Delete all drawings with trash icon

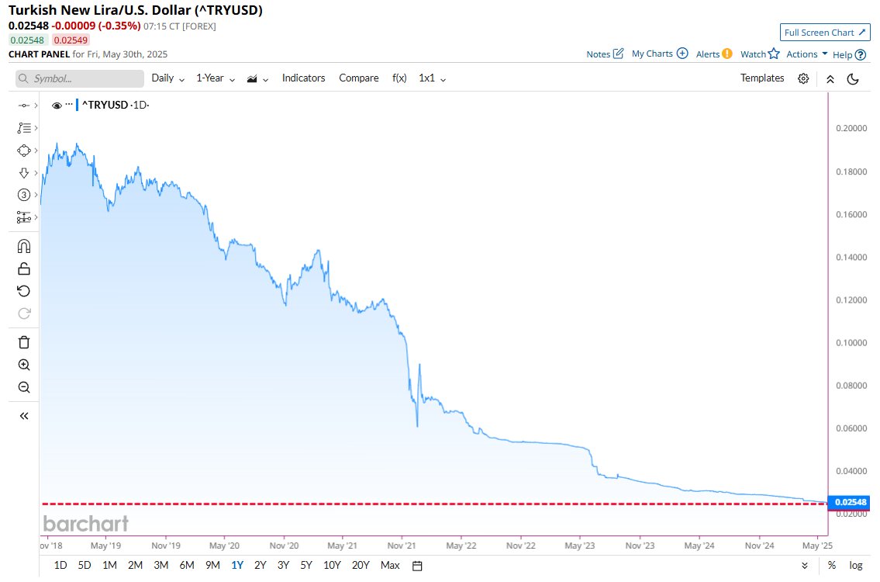(23, 342)
